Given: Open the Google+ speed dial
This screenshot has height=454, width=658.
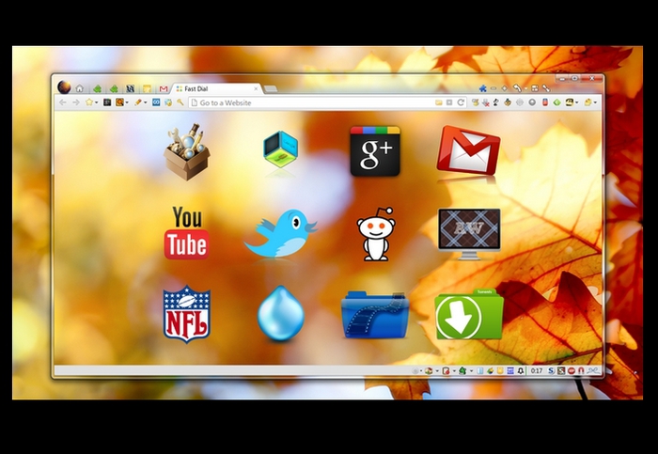Looking at the screenshot, I should coord(375,151).
